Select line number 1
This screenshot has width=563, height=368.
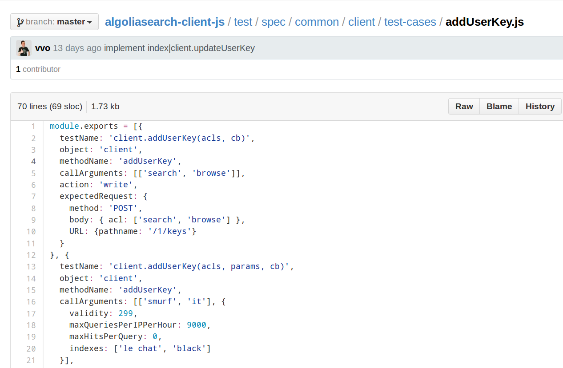pos(33,127)
